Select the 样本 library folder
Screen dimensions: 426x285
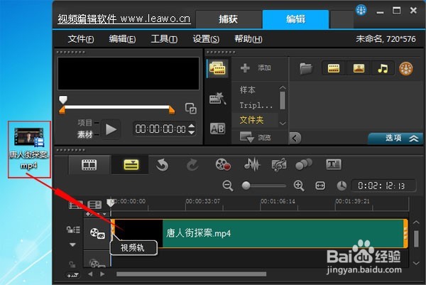[x=248, y=90]
